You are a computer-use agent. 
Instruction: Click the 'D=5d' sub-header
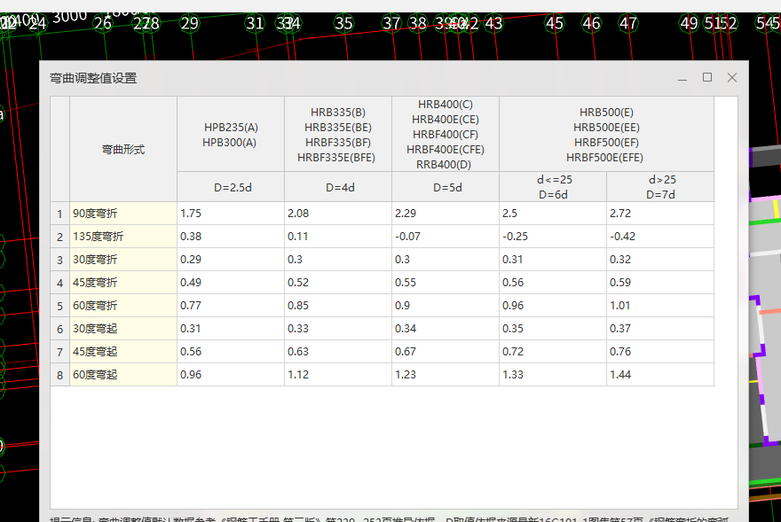[446, 187]
